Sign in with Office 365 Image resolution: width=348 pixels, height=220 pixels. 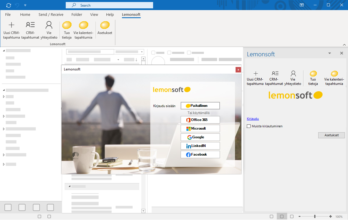(200, 120)
